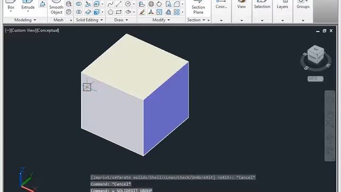341x192 pixels.
Task: Open the Ellipse tool dropdown arrow
Action: [134, 12]
